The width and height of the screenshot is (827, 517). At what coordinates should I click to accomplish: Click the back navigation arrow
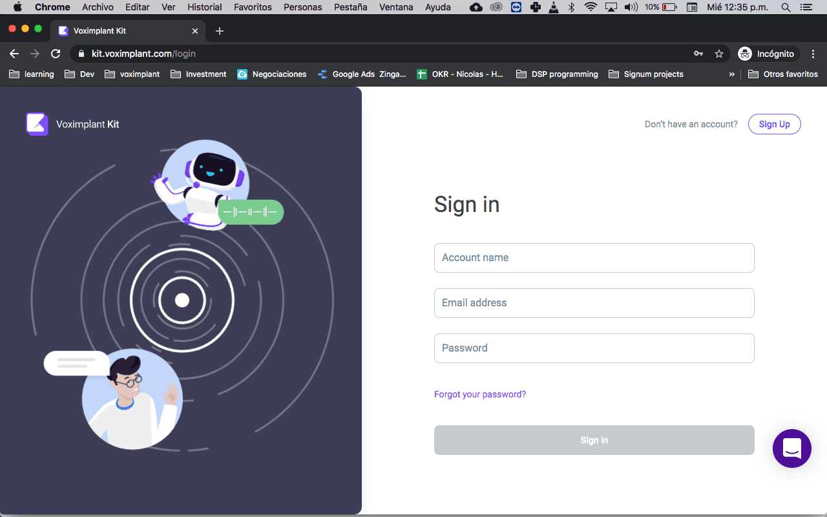click(14, 54)
